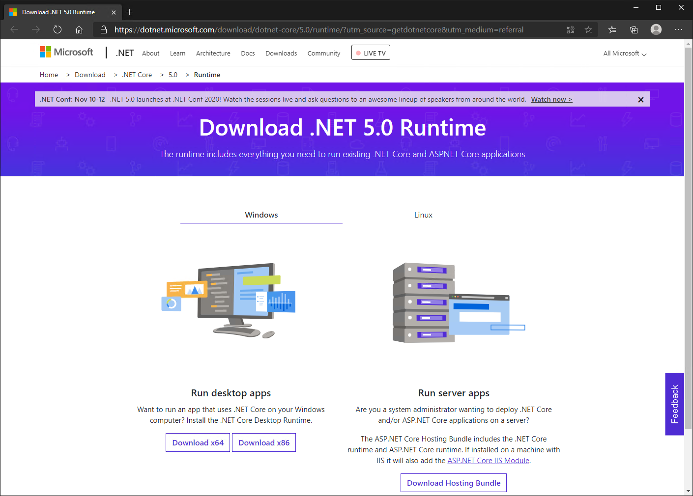Select the Windows tab
Screen dimensions: 693x496
coord(261,215)
